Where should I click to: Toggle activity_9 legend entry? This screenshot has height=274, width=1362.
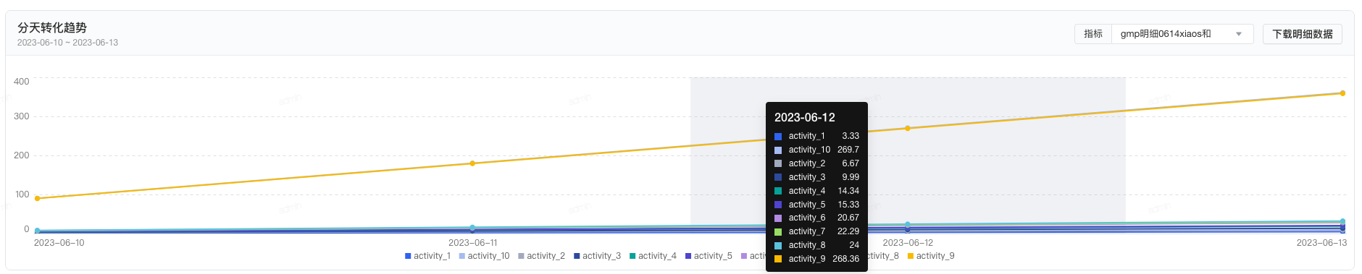[931, 256]
